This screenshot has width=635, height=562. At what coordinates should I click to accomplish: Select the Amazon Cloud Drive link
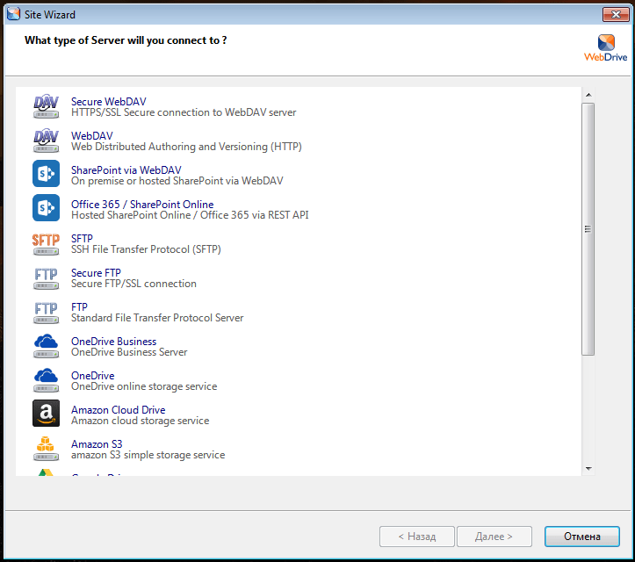pos(119,410)
